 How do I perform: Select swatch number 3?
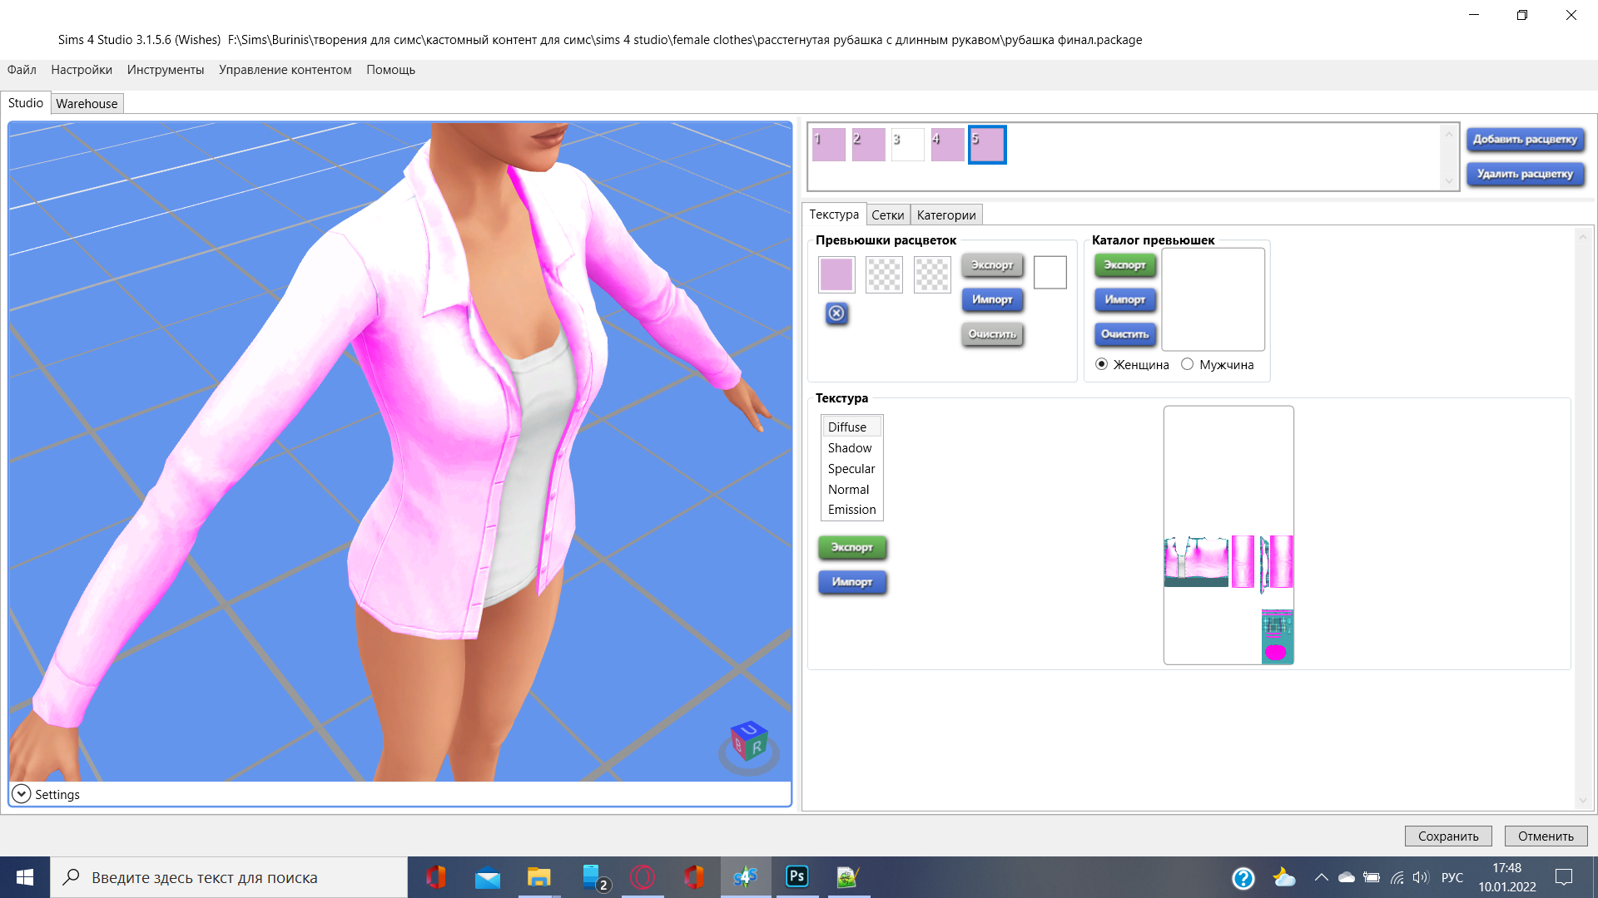click(x=907, y=145)
